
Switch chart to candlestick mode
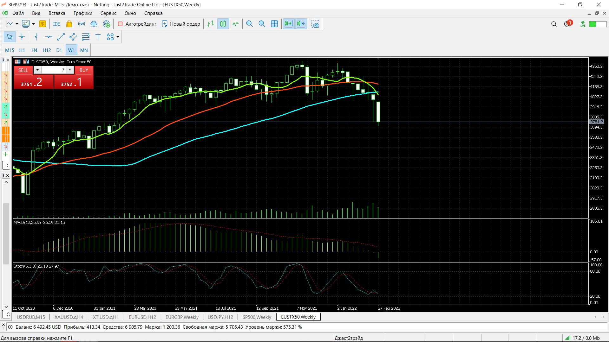pos(223,24)
